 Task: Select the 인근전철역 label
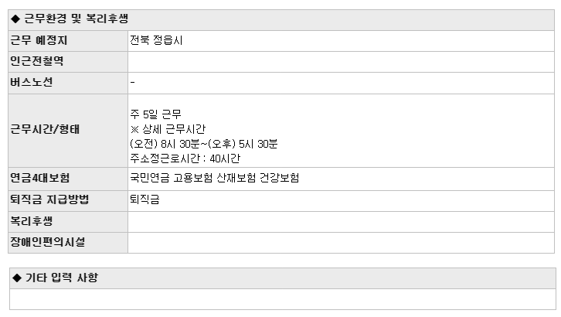(x=37, y=61)
